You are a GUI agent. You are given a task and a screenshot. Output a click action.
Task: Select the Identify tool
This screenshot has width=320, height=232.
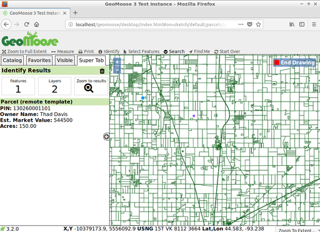[x=109, y=51]
